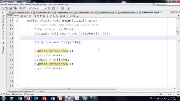
Task: Click the Shift Line Right icon
Action: pos(64,16)
